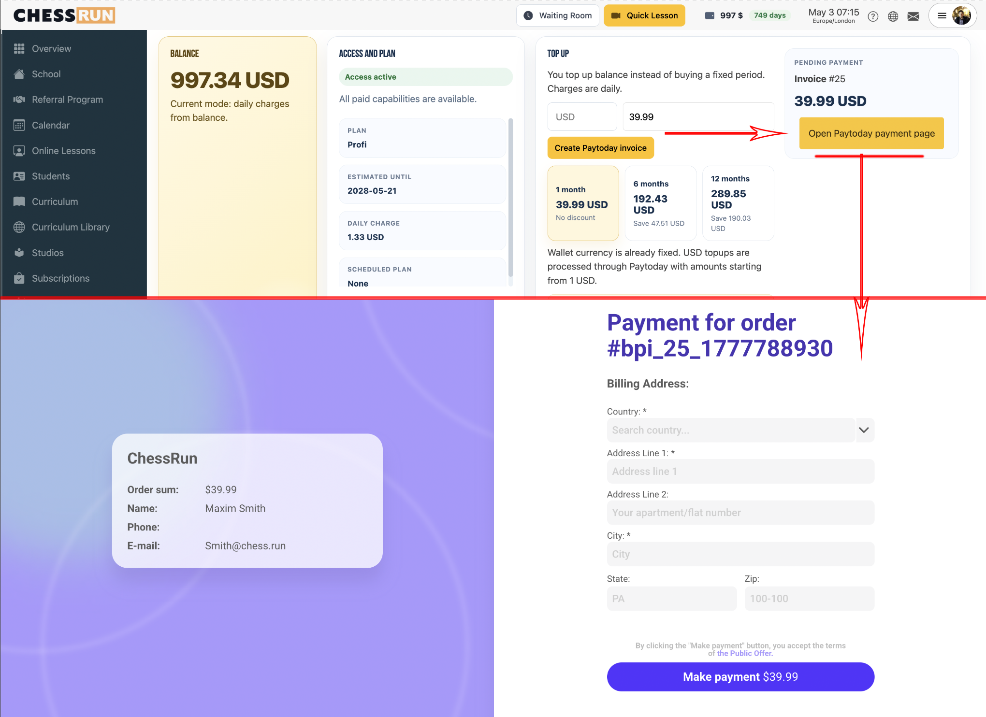Click the camera icon in Quick Lesson
This screenshot has width=986, height=717.
(x=616, y=15)
